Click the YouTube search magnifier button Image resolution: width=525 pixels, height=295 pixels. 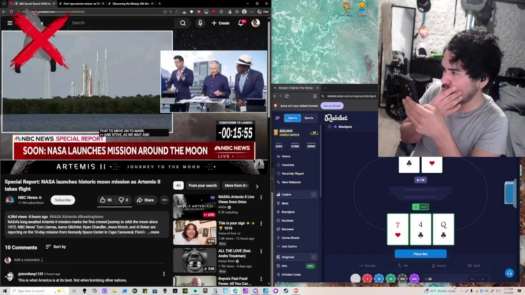pos(183,23)
